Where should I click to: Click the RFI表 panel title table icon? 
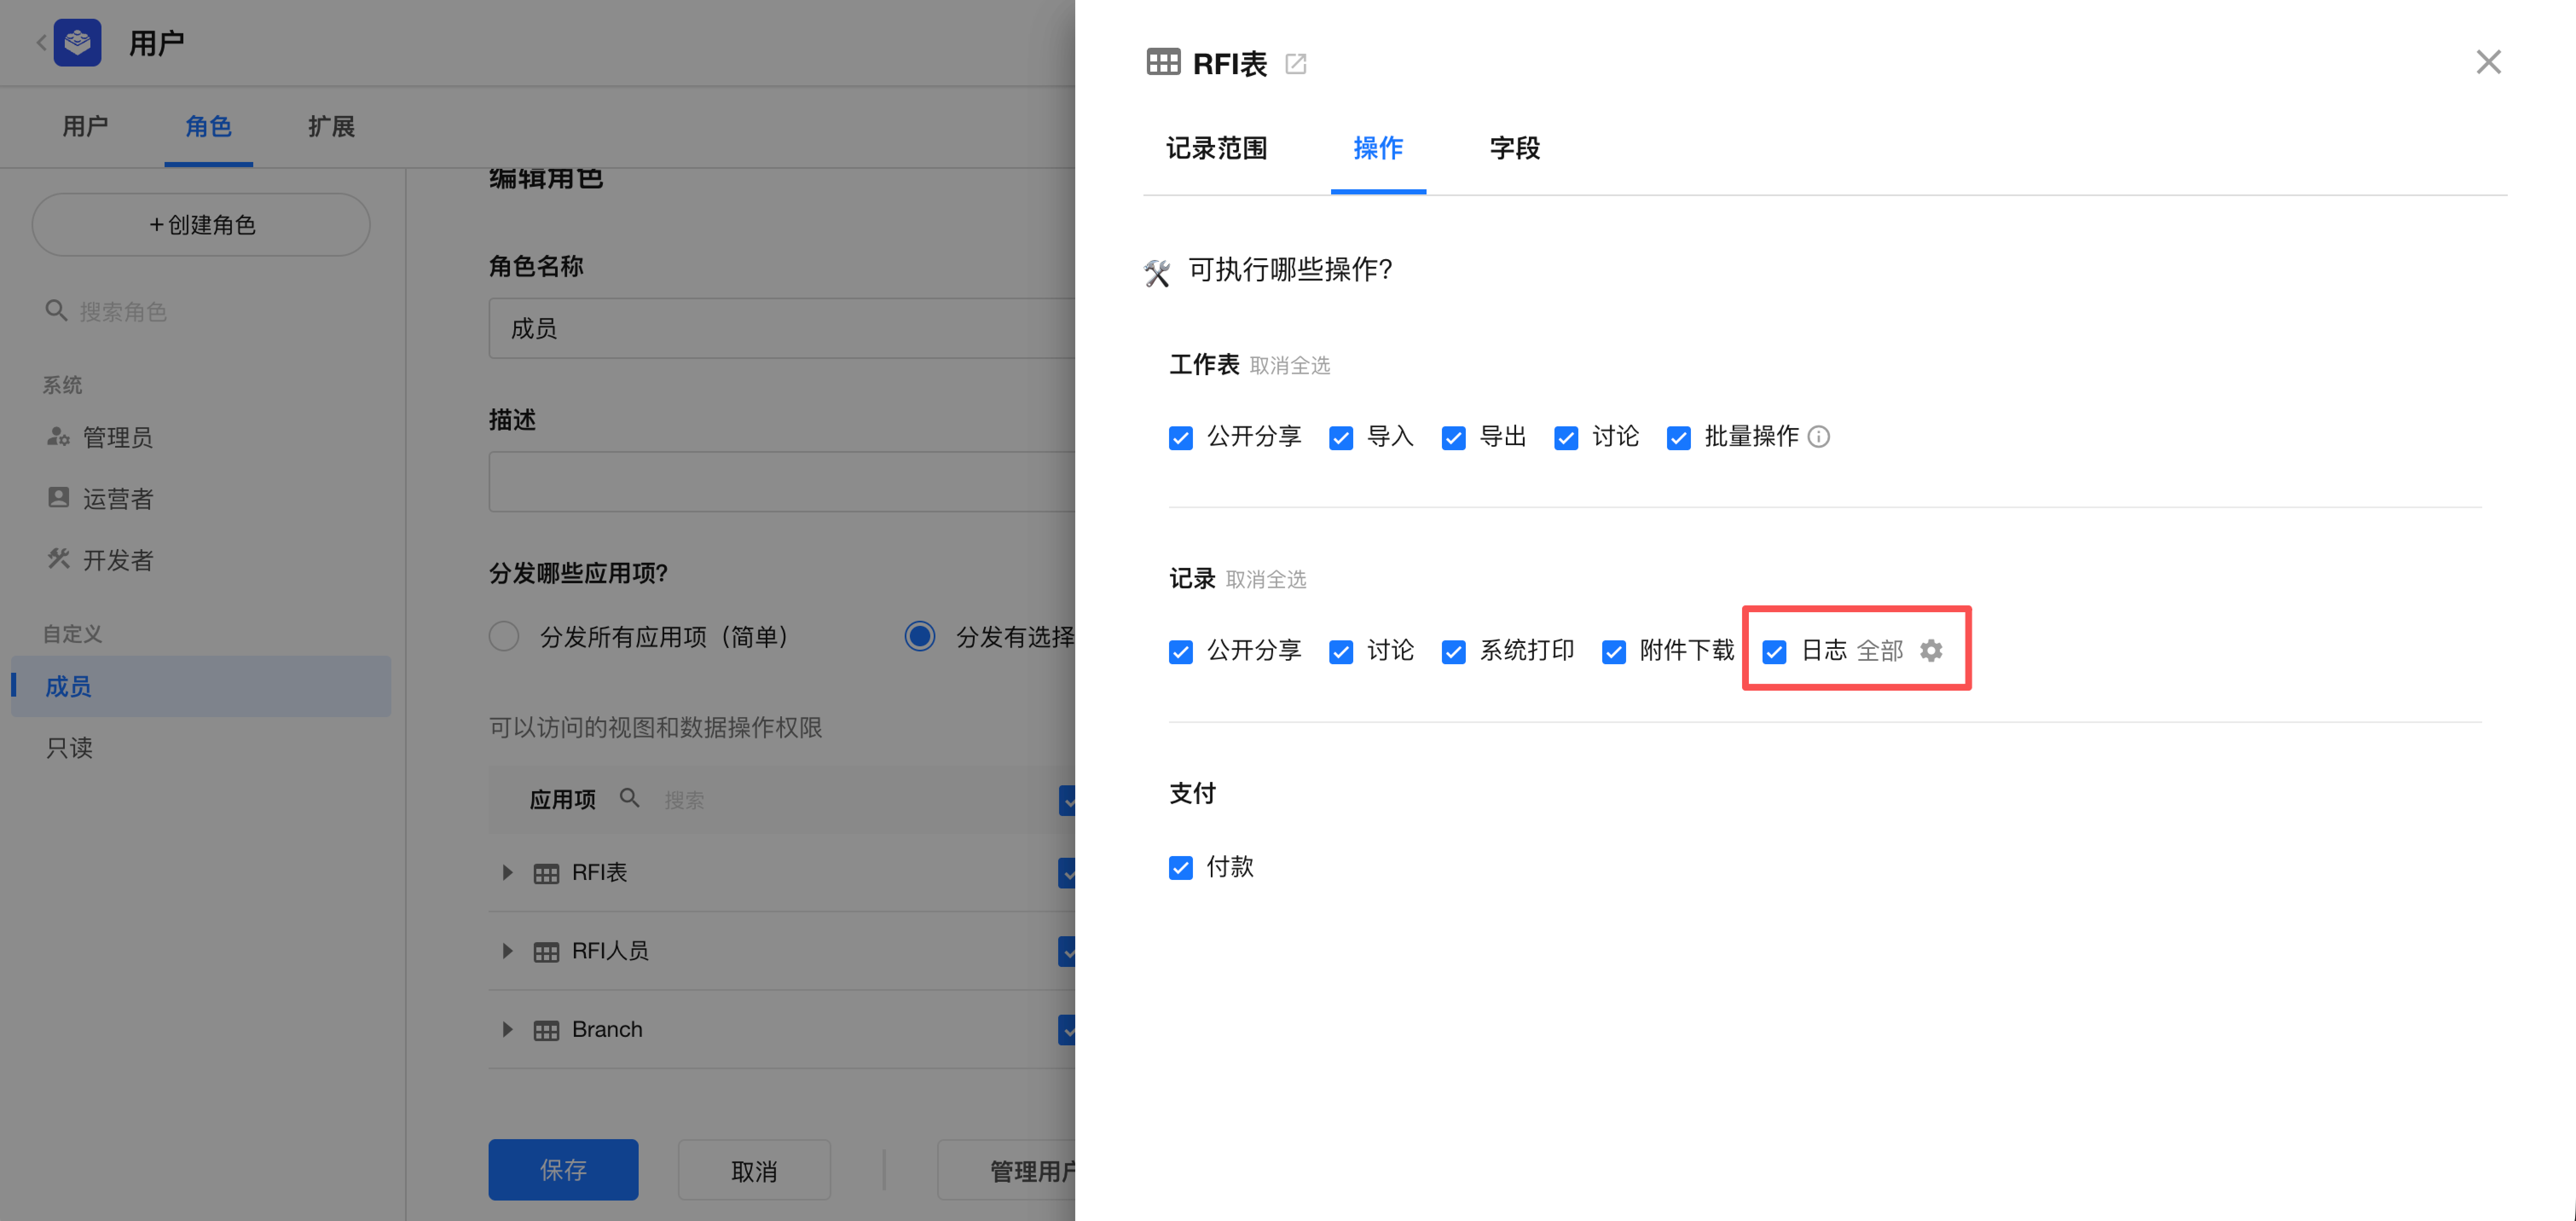click(1163, 62)
